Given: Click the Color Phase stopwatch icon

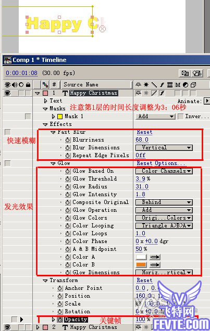Looking at the screenshot, I should point(68,241).
